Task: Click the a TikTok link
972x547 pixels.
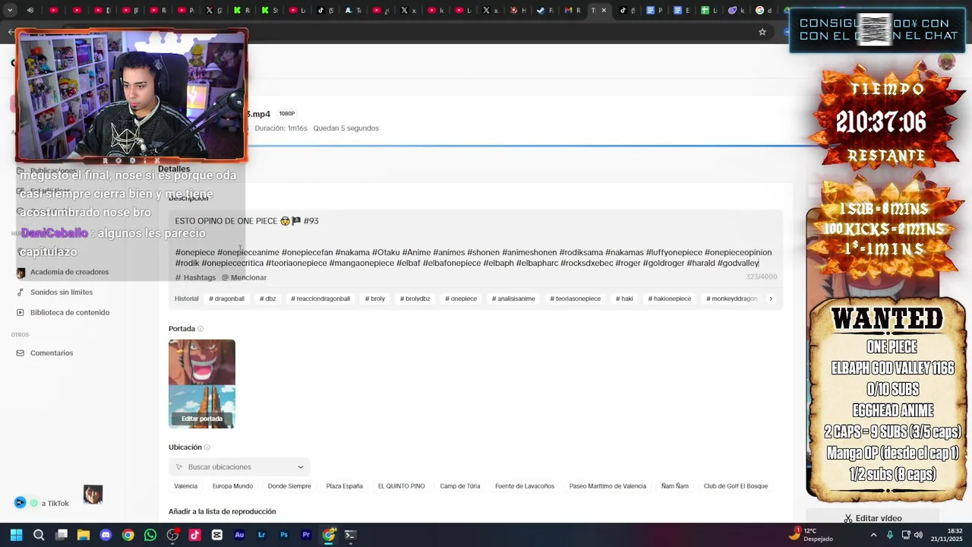Action: (x=55, y=504)
